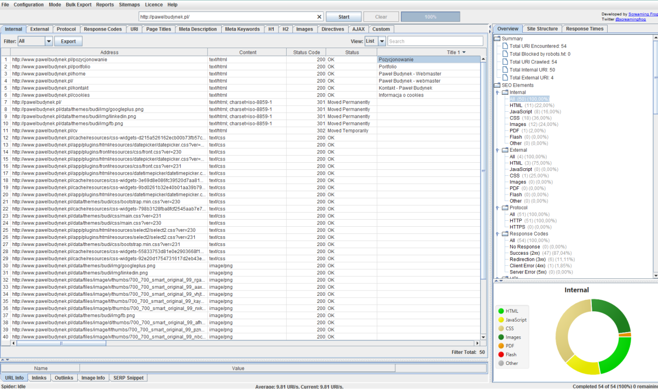The width and height of the screenshot is (658, 389).
Task: Click the SEO Elements folder icon
Action: coord(497,85)
